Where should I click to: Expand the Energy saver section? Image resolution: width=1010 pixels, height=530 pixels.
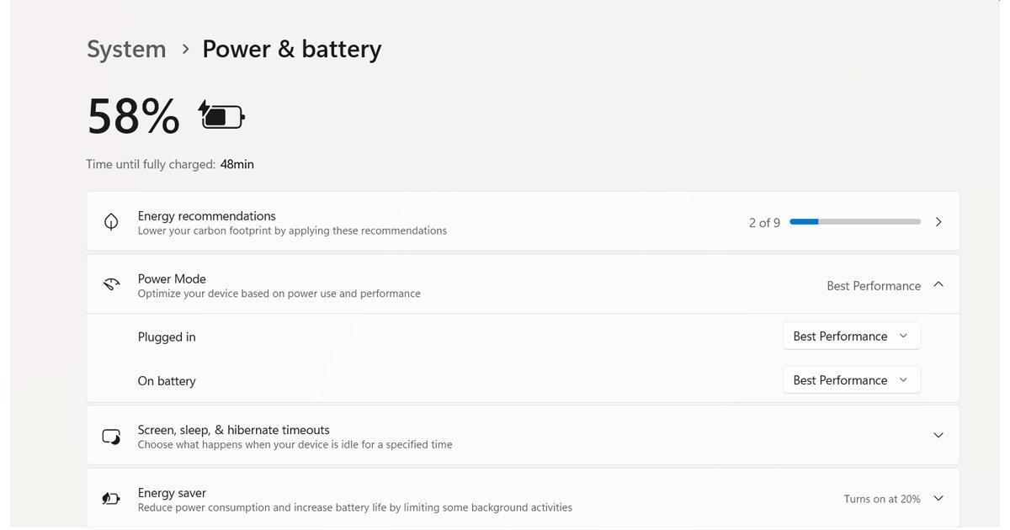tap(938, 499)
